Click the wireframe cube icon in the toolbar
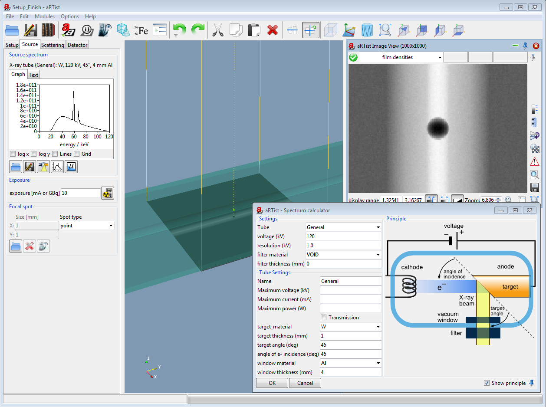The image size is (546, 407). 331,30
